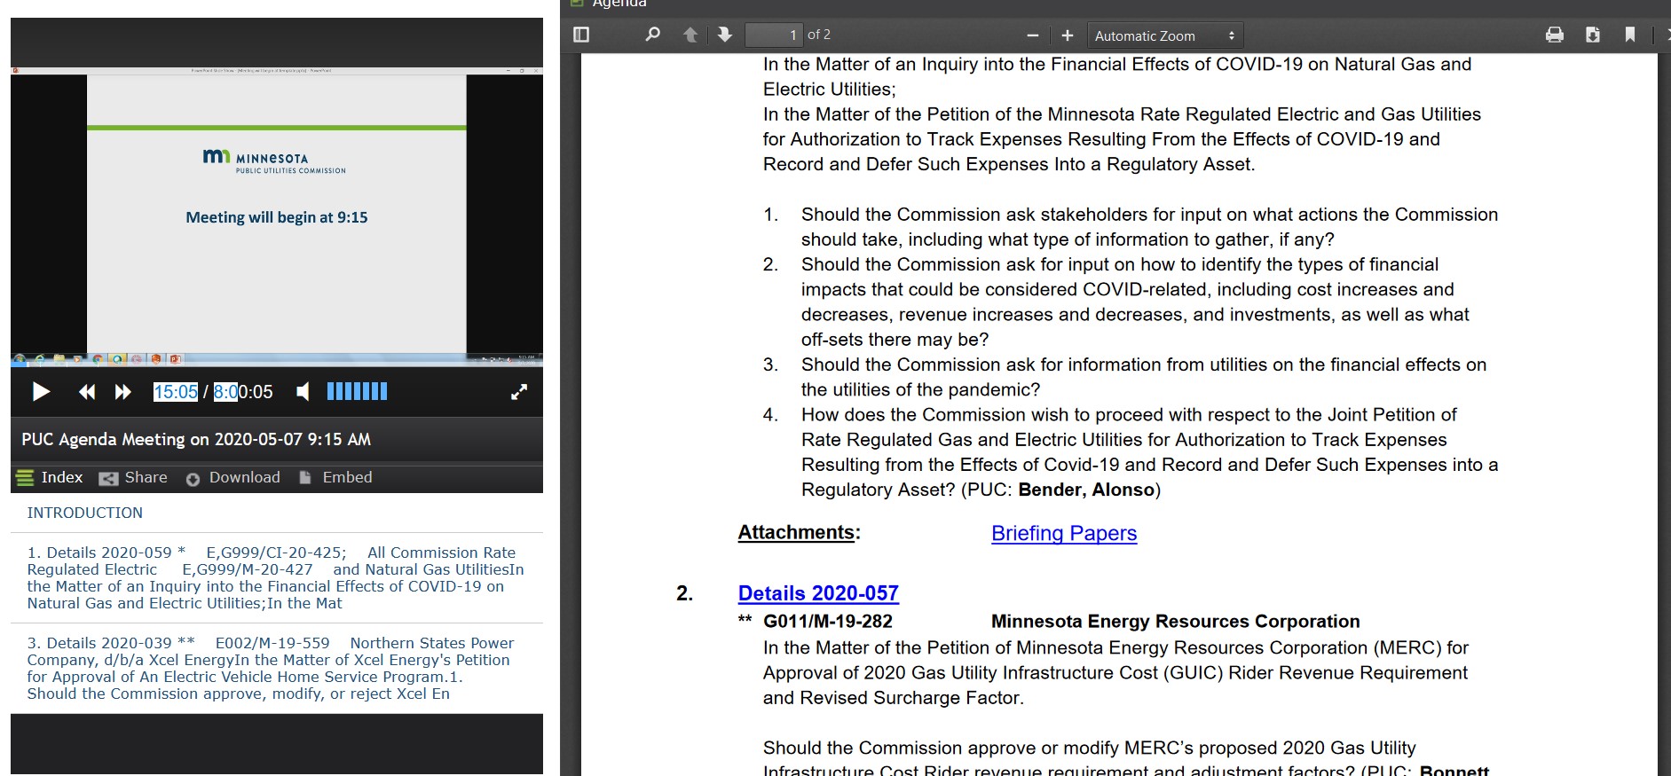This screenshot has height=776, width=1671.
Task: Mute the video speaker
Action: pos(303,391)
